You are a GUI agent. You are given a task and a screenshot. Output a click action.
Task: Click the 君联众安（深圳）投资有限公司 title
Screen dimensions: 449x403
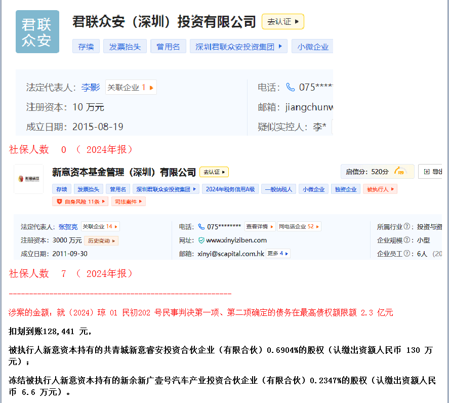coord(164,21)
